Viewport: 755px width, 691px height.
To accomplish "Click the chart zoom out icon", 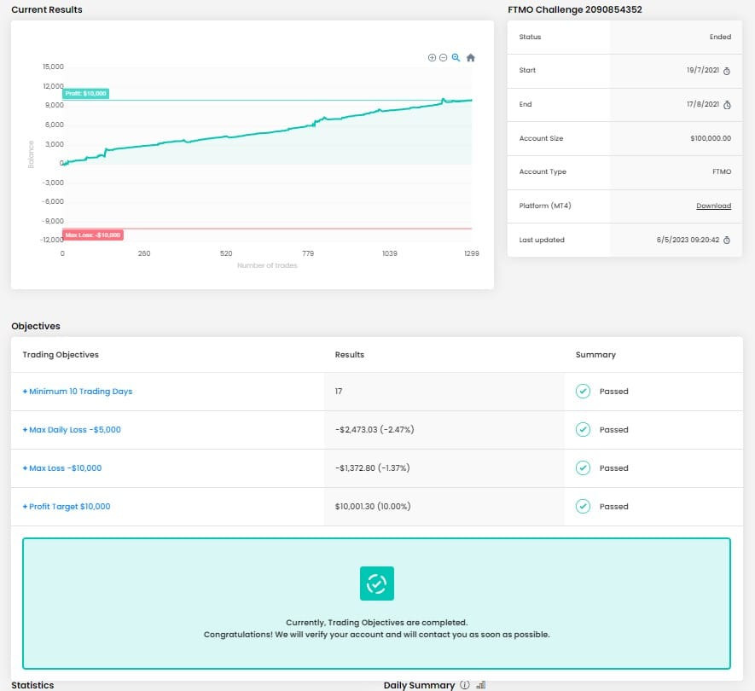I will click(443, 57).
